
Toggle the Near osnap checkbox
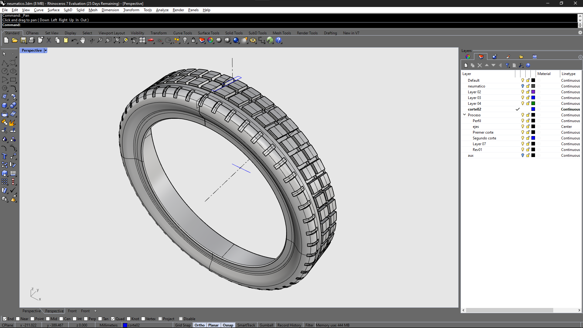(18, 319)
